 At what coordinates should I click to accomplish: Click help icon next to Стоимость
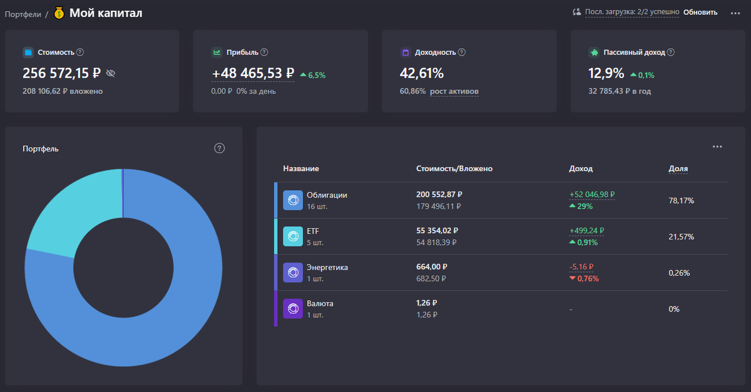point(80,53)
